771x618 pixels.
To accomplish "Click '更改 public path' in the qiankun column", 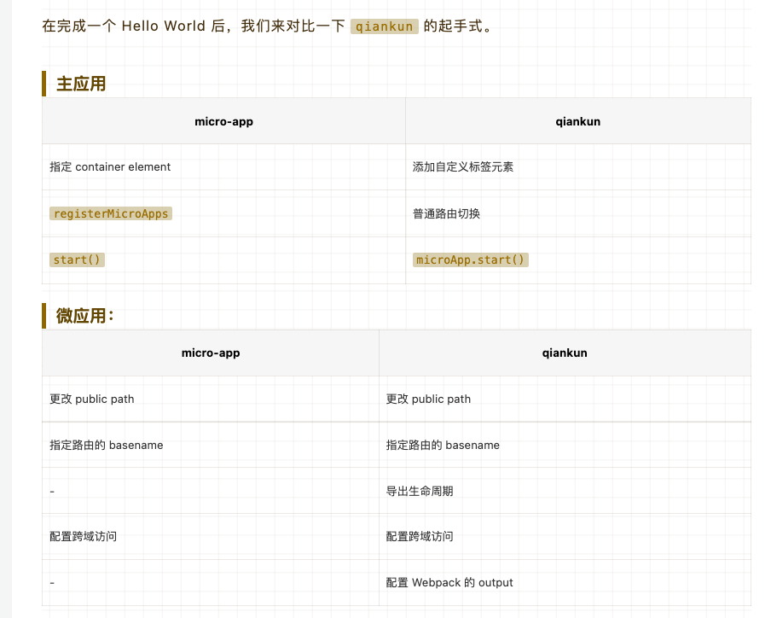I will (x=428, y=399).
